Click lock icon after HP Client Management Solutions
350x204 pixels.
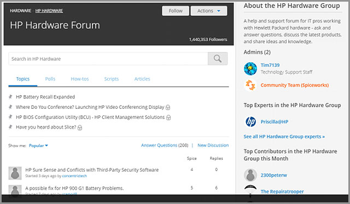tap(168, 118)
